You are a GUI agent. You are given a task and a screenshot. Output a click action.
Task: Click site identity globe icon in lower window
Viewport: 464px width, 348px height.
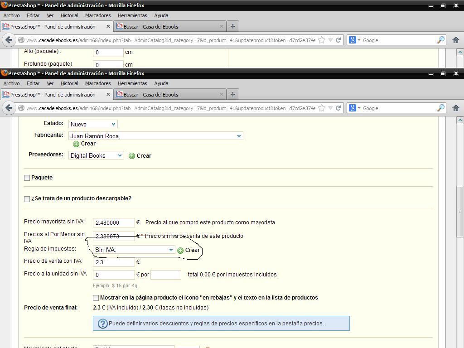tap(21, 108)
